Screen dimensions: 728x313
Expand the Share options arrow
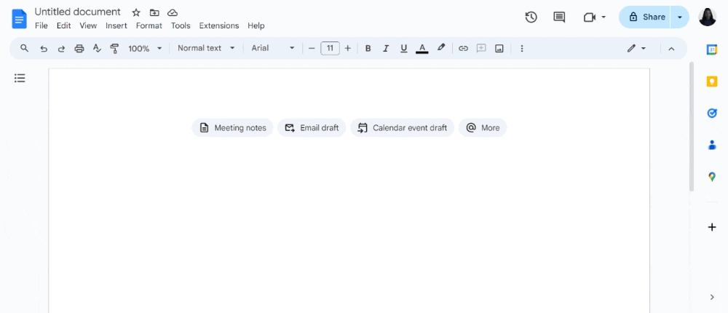coord(680,17)
